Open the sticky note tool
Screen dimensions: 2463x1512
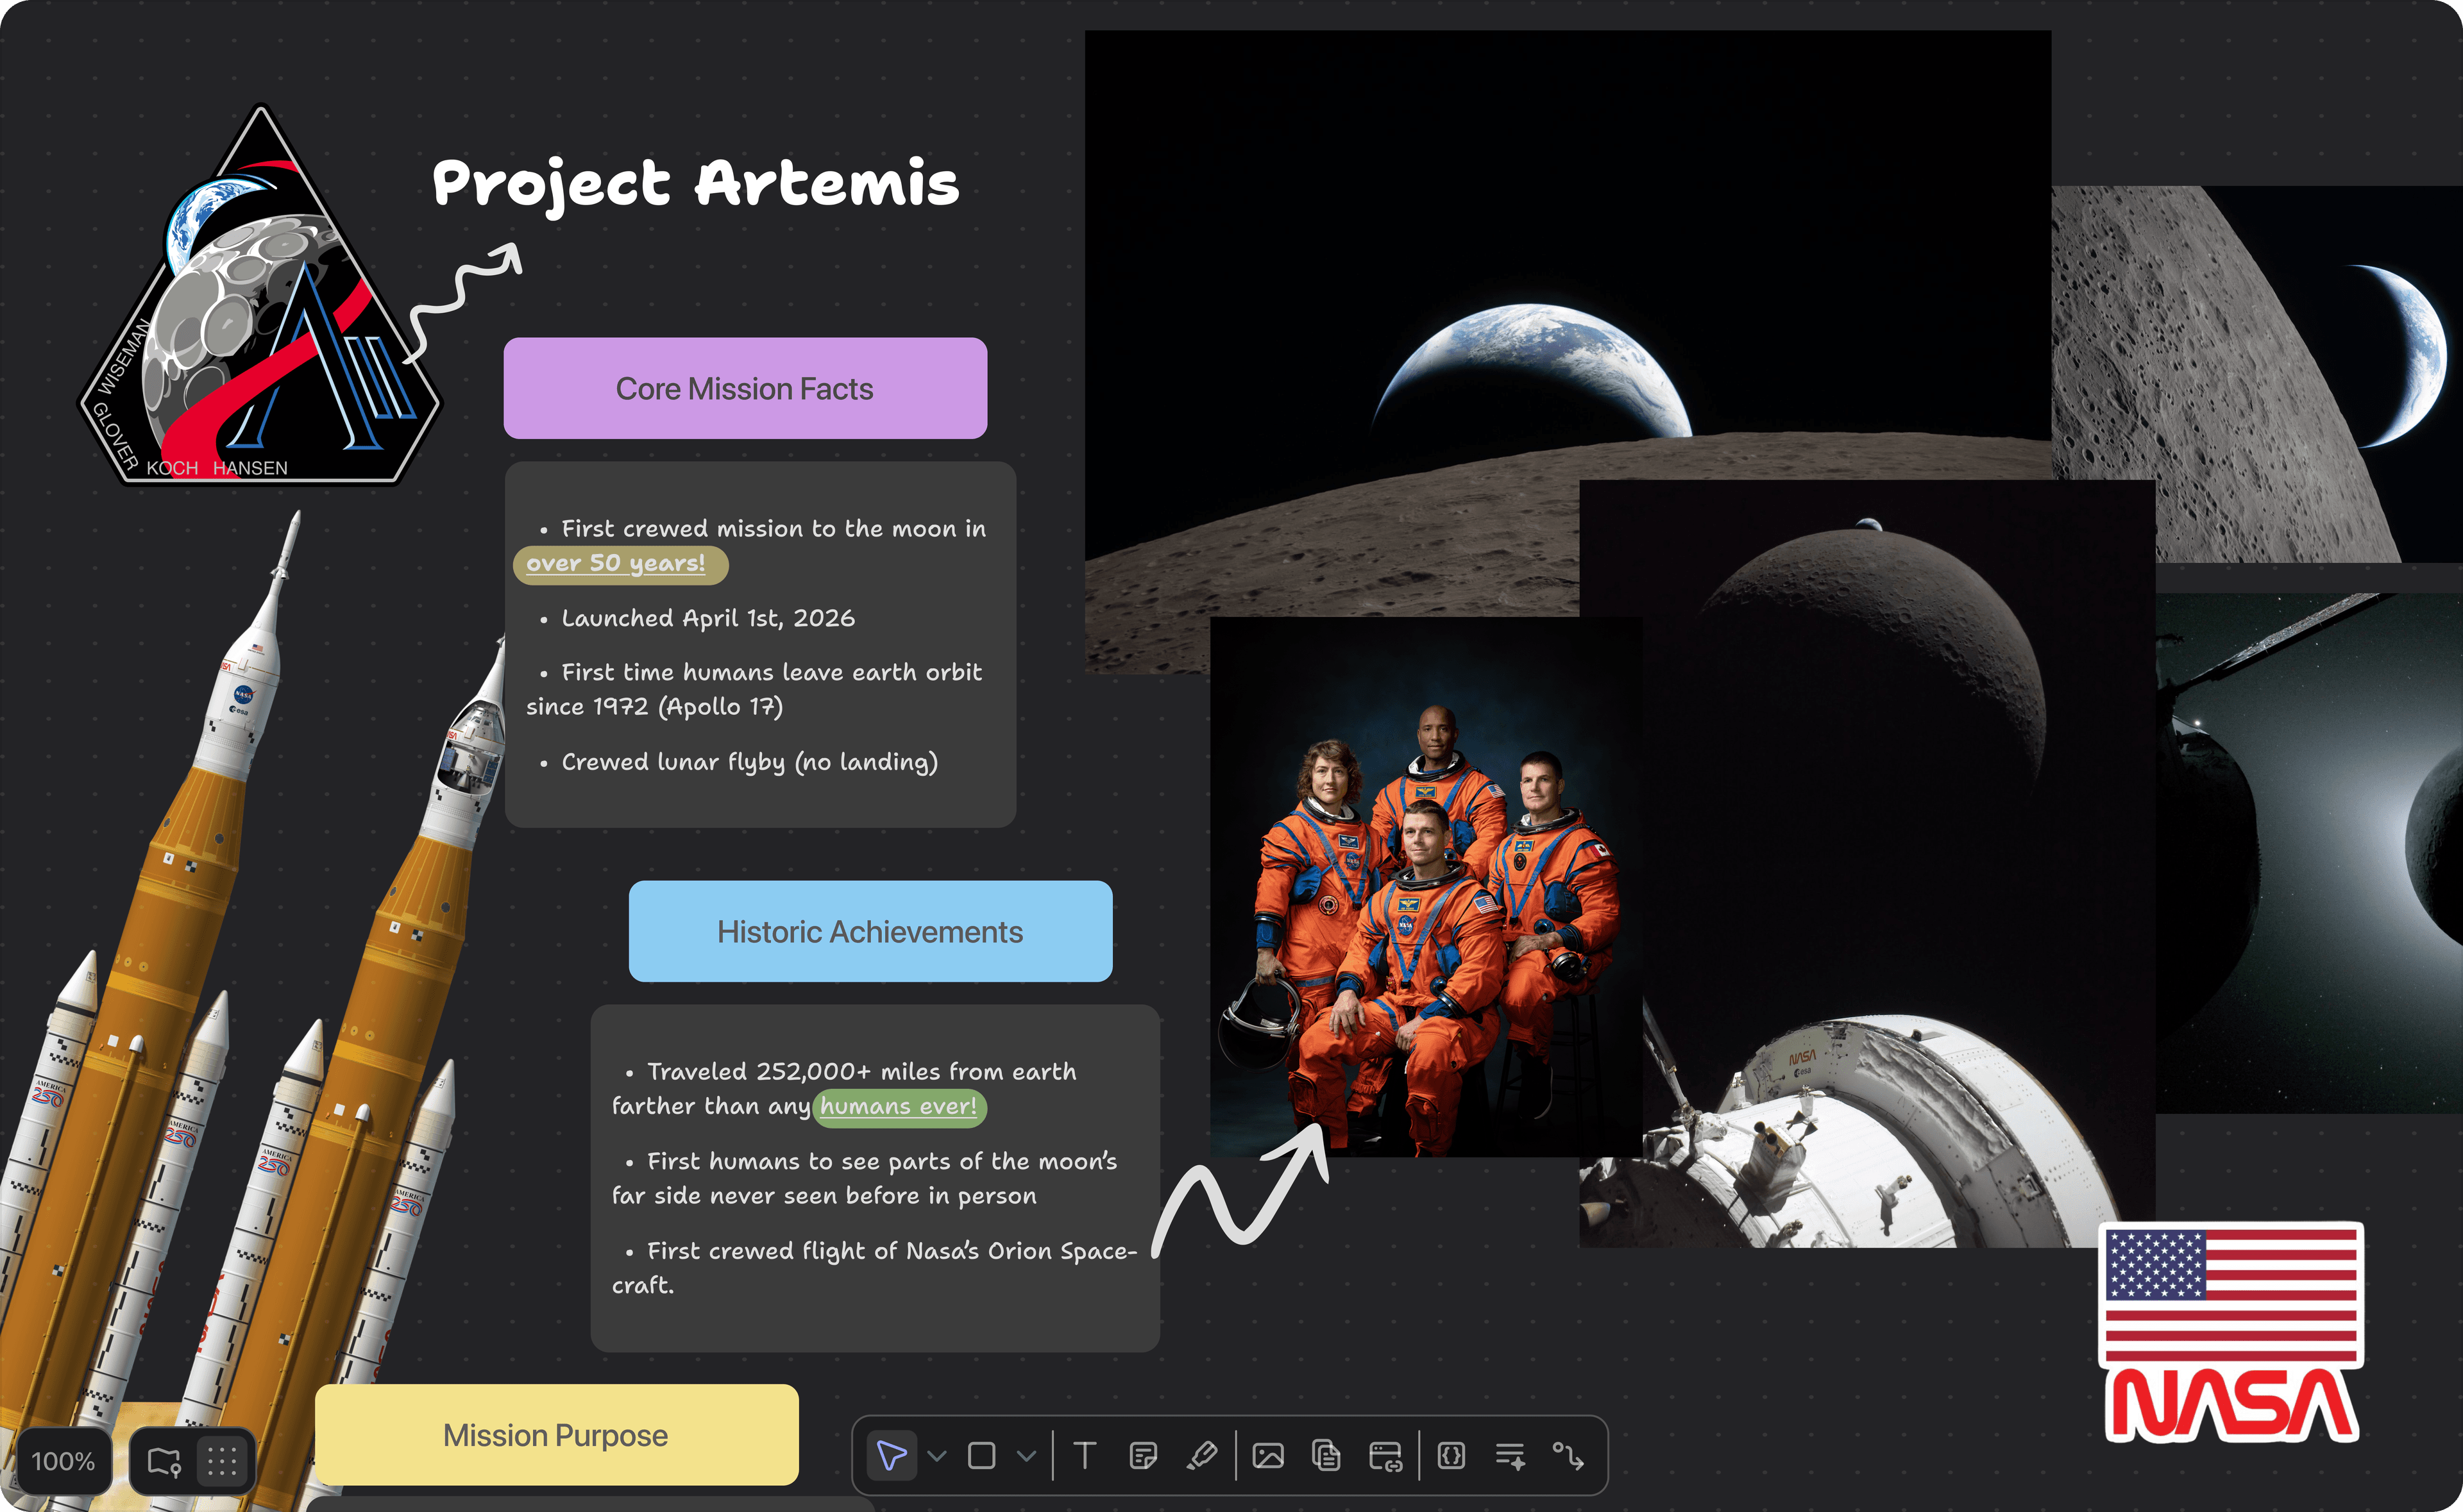click(1143, 1457)
